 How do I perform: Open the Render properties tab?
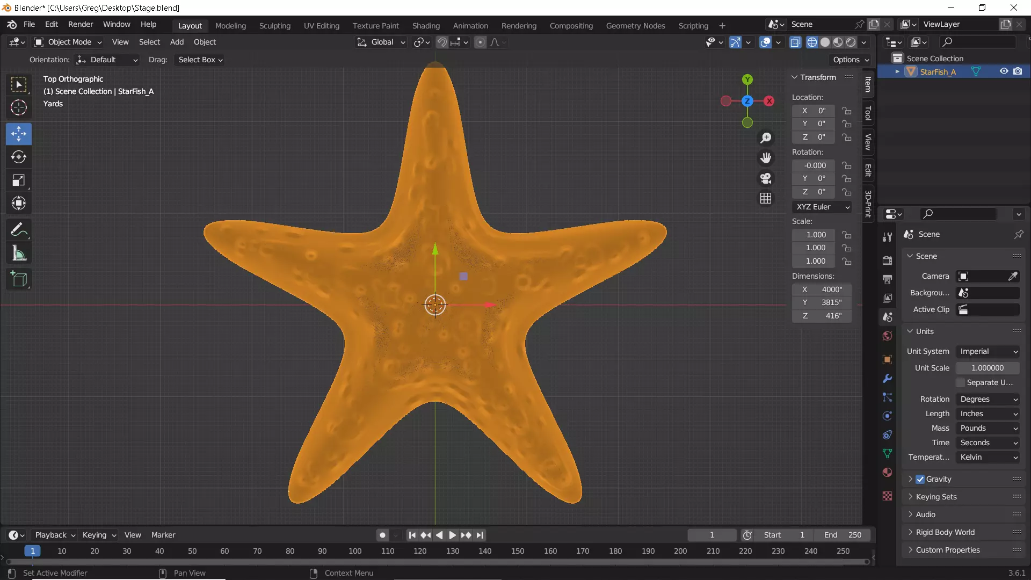click(x=887, y=260)
